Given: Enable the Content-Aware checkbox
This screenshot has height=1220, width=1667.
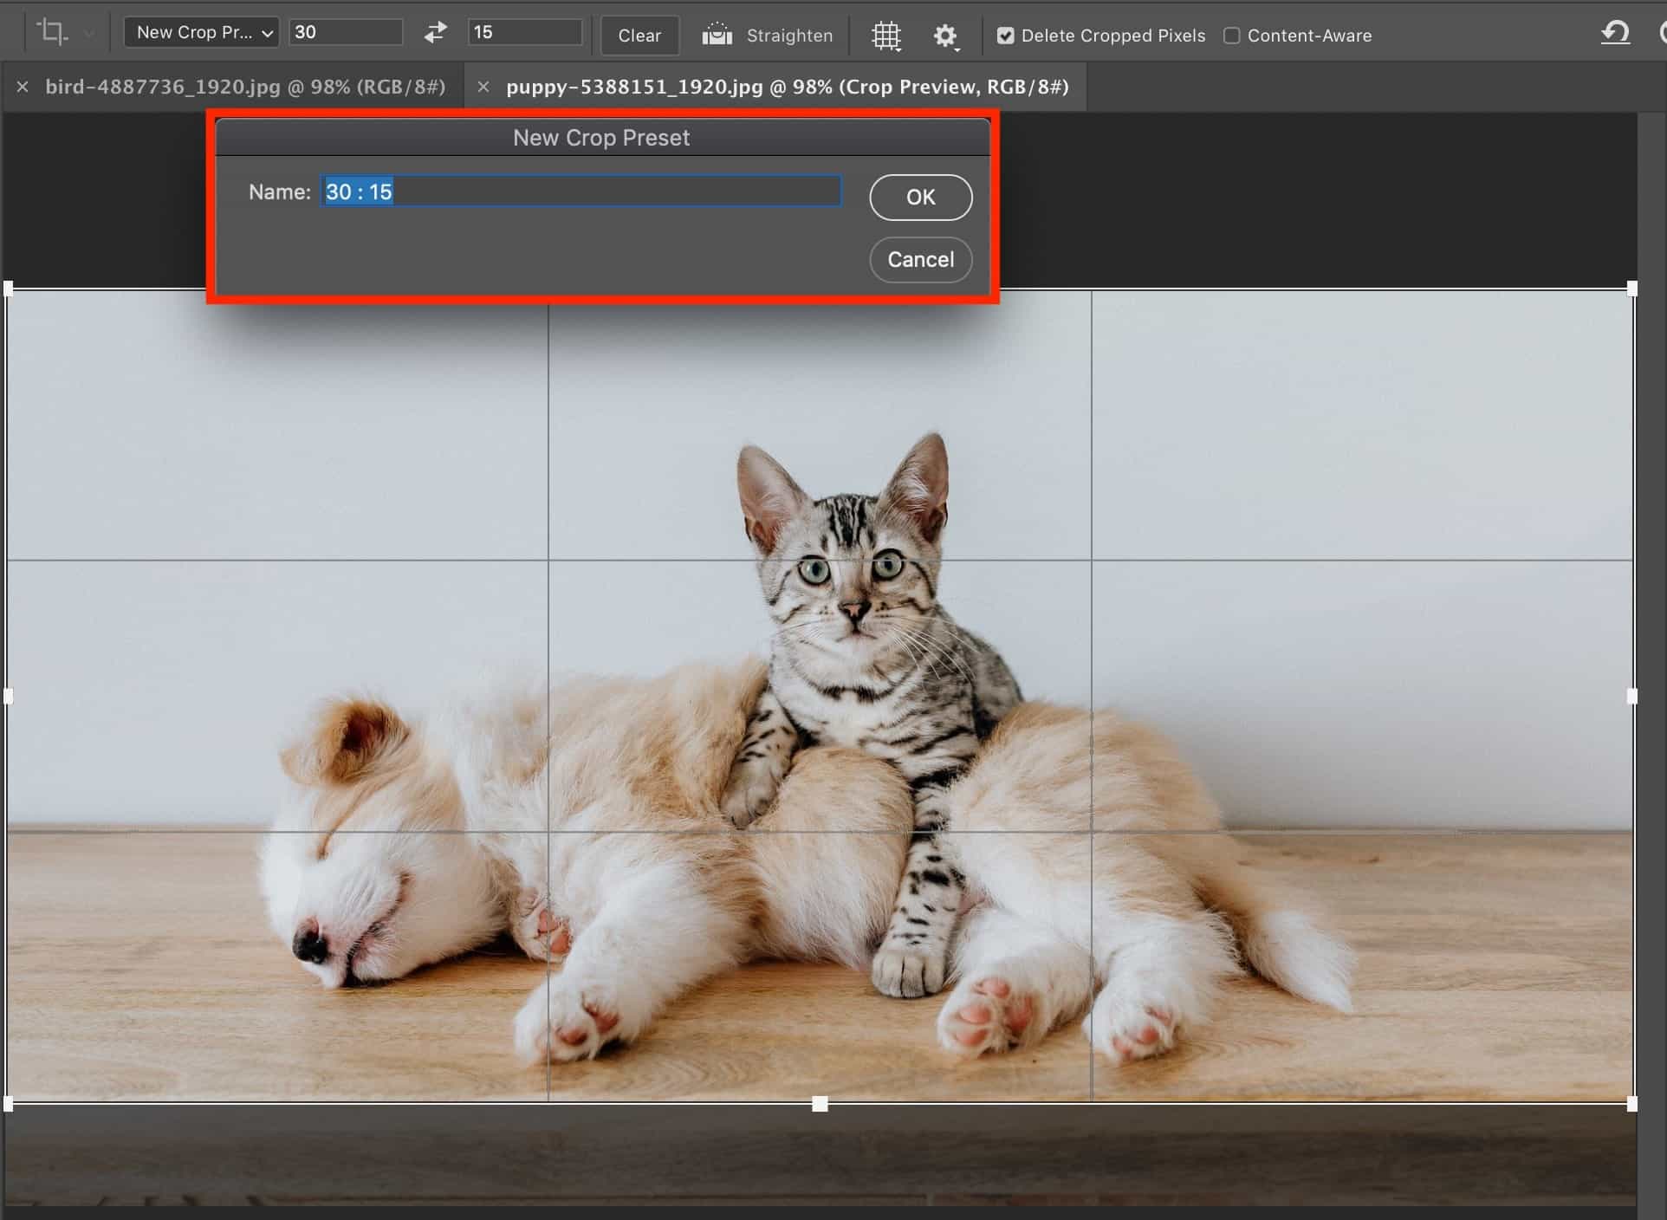Looking at the screenshot, I should click(x=1231, y=36).
